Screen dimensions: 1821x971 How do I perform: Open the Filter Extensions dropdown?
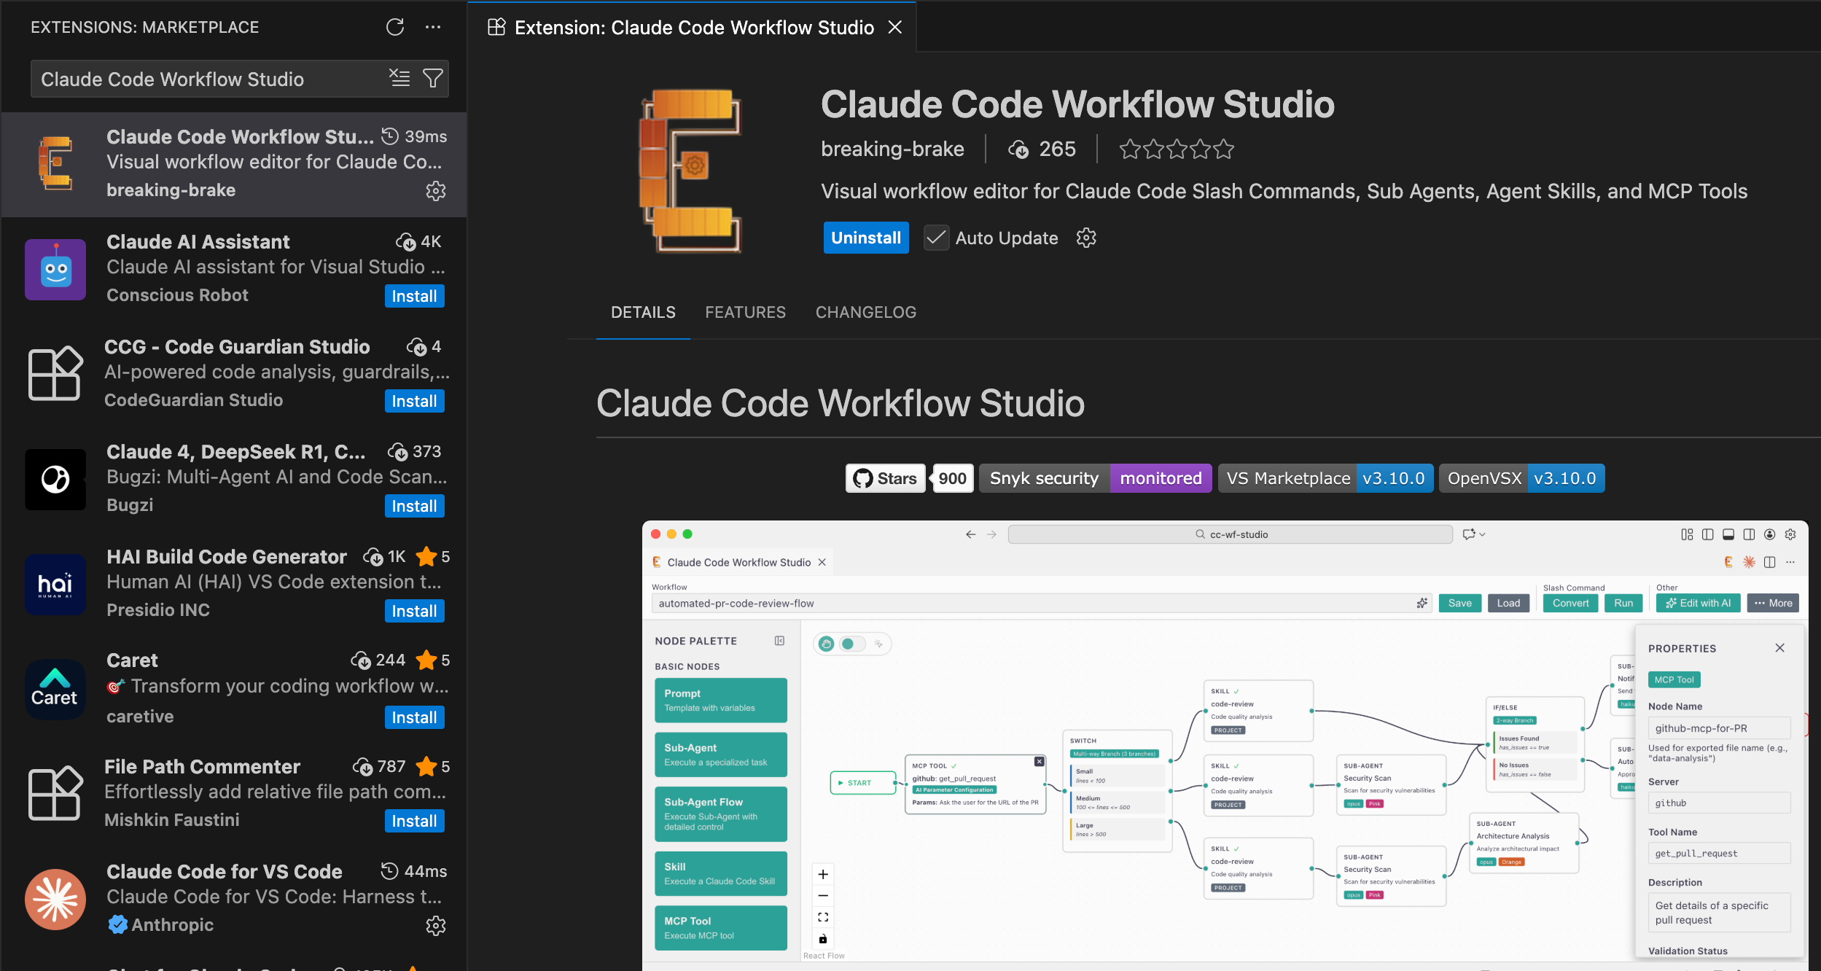pyautogui.click(x=433, y=78)
